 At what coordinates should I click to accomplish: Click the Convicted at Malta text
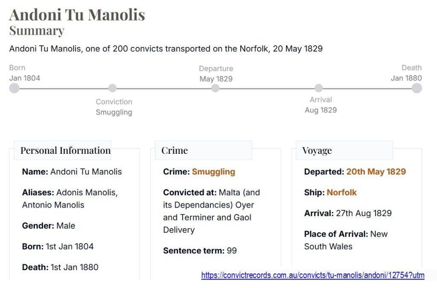[x=212, y=211]
